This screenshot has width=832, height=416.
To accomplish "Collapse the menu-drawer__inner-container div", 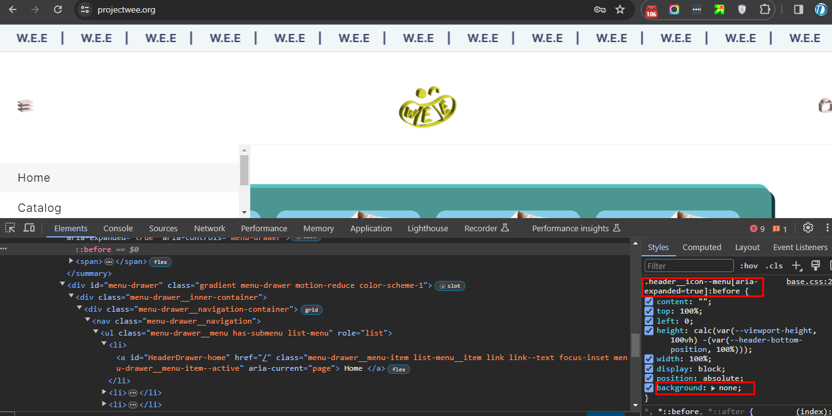I will pyautogui.click(x=71, y=297).
